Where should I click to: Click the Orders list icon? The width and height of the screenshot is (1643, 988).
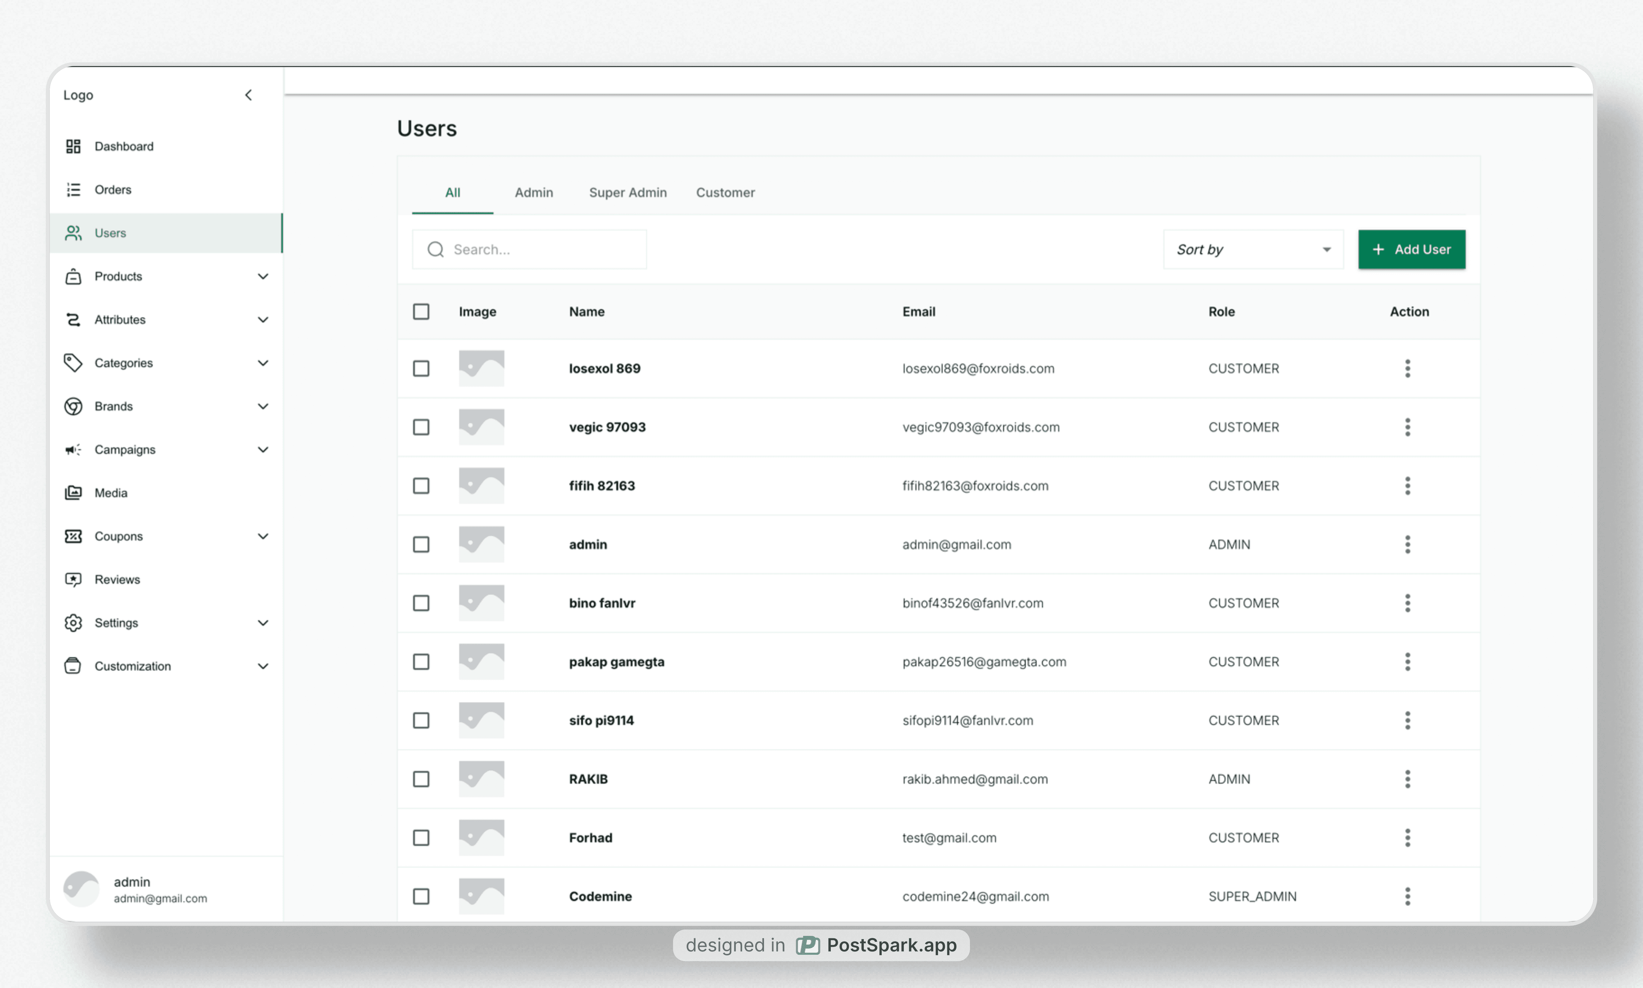point(73,190)
